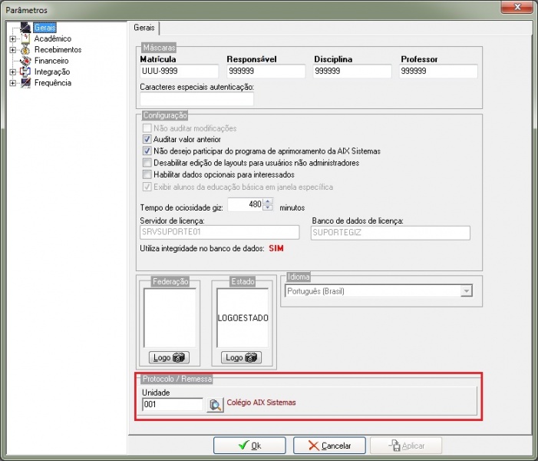Viewport: 538px width, 461px height.
Task: Click the Unidade code field
Action: click(172, 404)
